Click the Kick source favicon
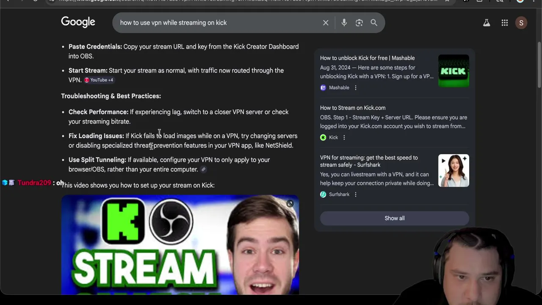The width and height of the screenshot is (542, 305). point(323,138)
